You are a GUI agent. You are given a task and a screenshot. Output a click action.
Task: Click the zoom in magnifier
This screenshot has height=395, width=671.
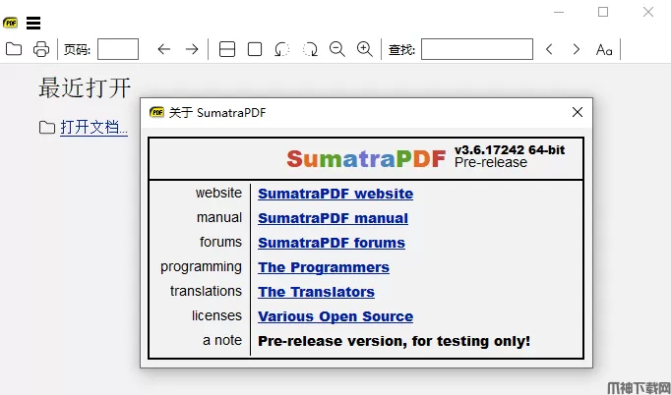tap(365, 49)
